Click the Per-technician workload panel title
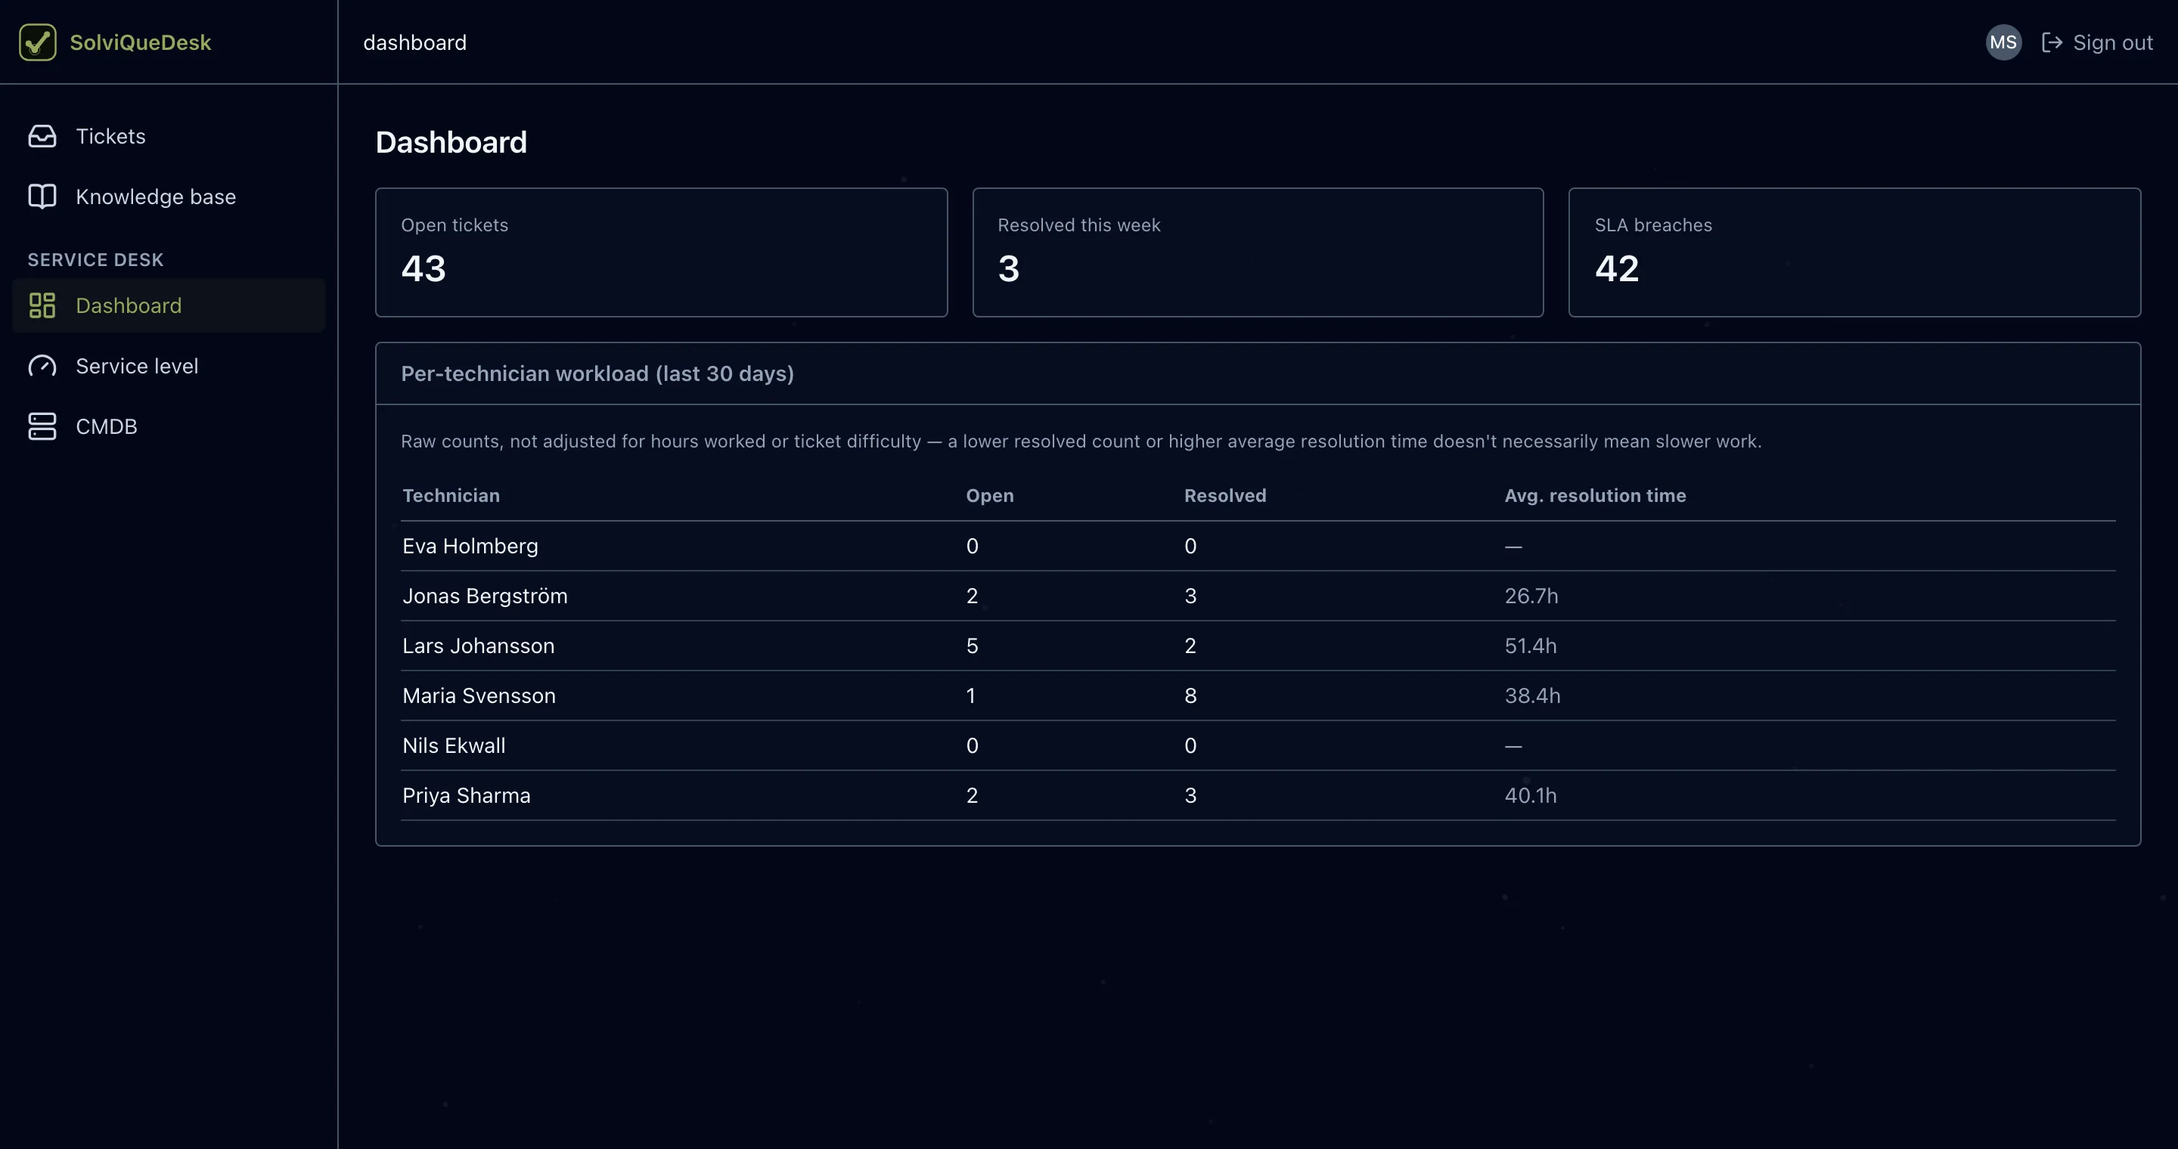The width and height of the screenshot is (2178, 1149). [597, 373]
